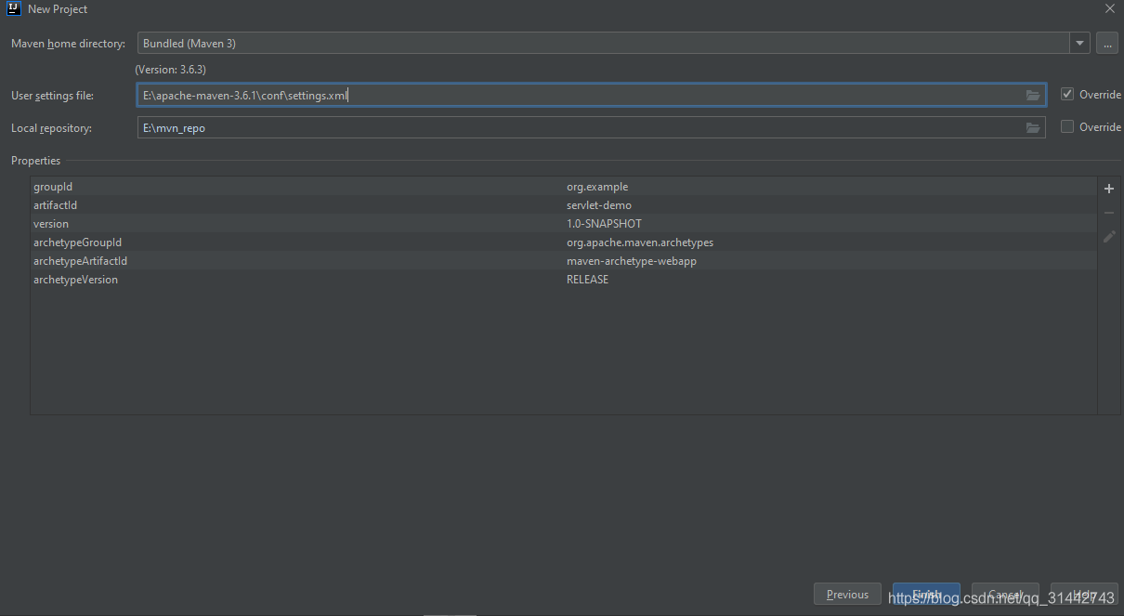Click the org.apache.maven.archetypes value
The width and height of the screenshot is (1124, 616).
(x=640, y=242)
